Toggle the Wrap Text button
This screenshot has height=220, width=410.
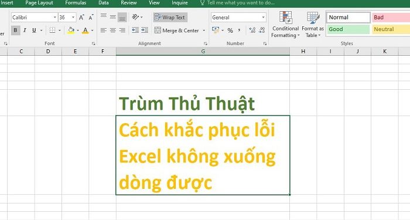(x=170, y=17)
